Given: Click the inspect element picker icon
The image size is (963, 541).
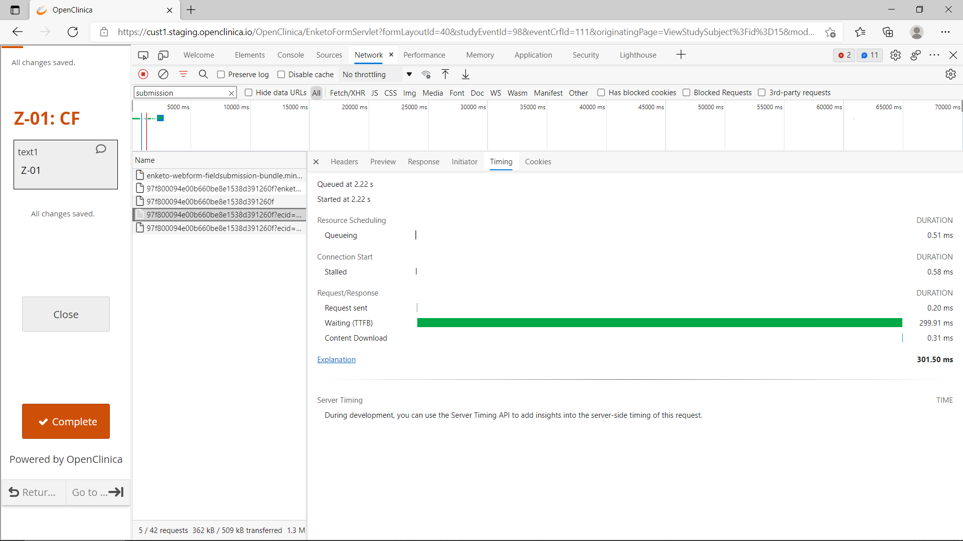Looking at the screenshot, I should [x=143, y=55].
